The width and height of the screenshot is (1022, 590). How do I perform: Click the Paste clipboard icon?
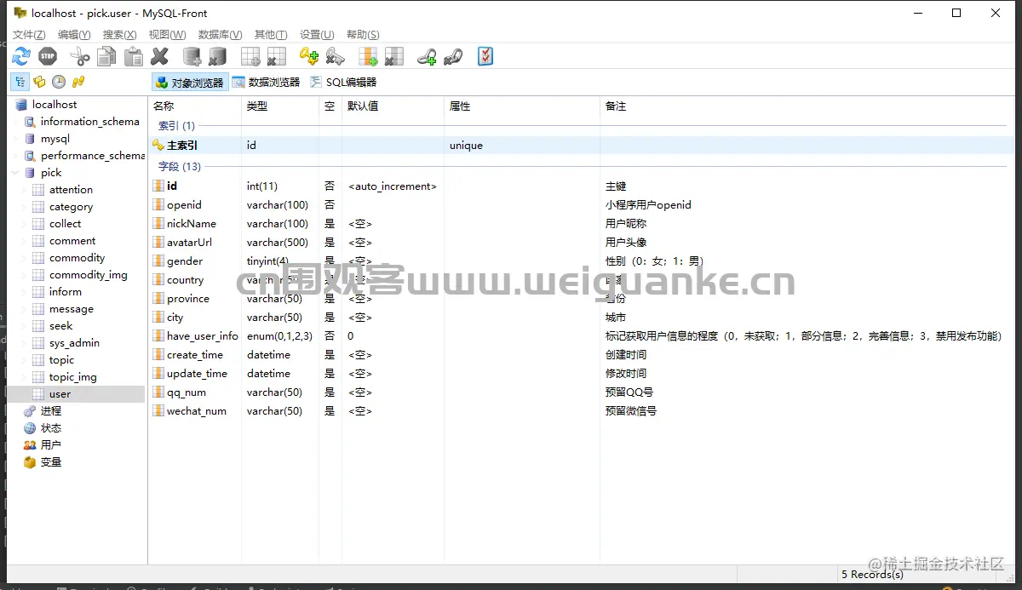coord(134,57)
